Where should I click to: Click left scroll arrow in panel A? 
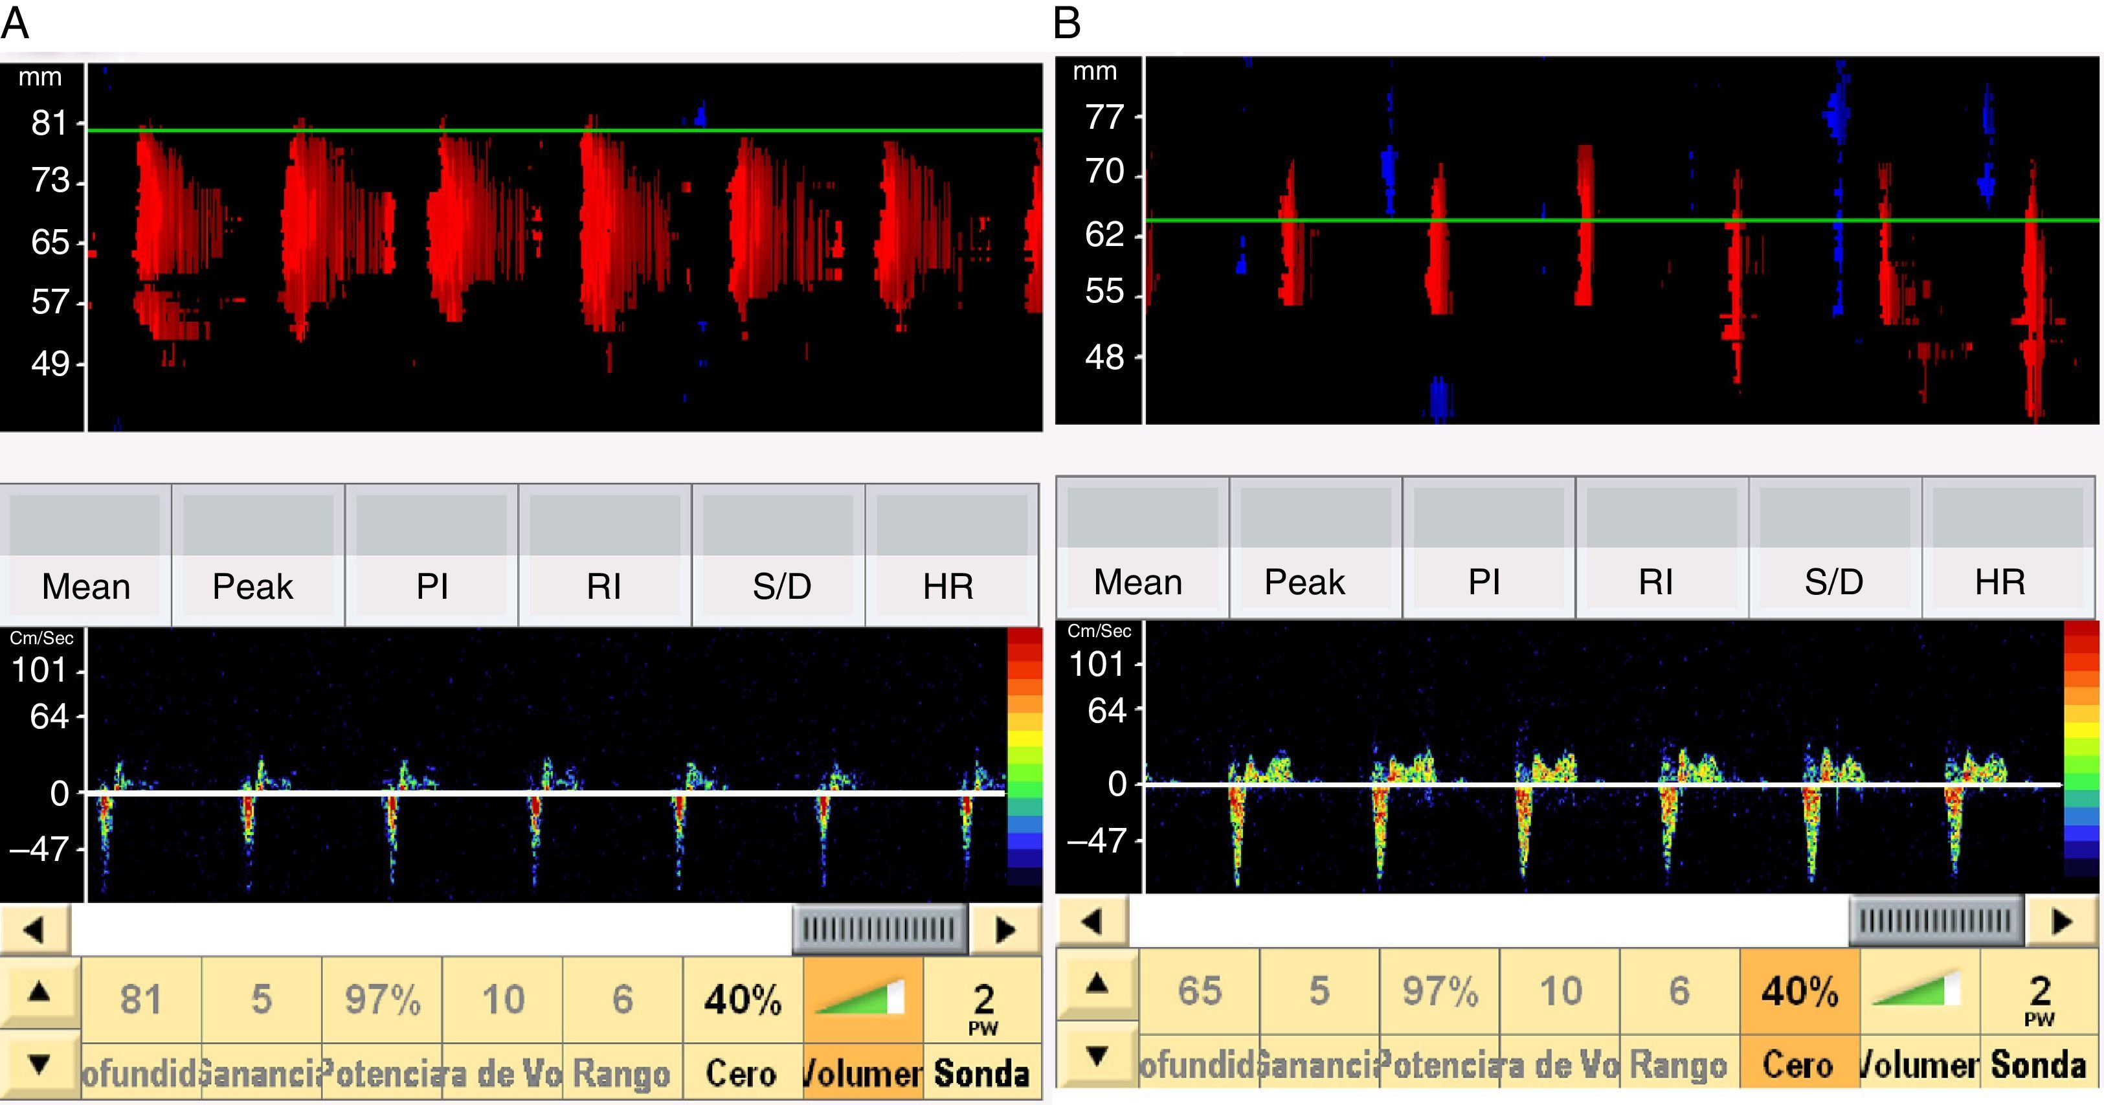point(34,930)
